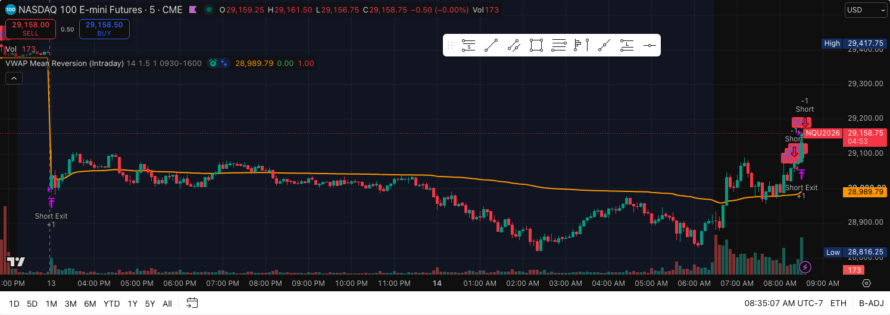890x315 pixels.
Task: Open chart time axis settings gear
Action: 866,283
